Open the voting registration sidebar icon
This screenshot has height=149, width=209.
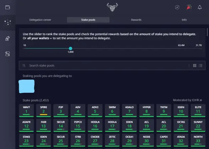pos(7,38)
